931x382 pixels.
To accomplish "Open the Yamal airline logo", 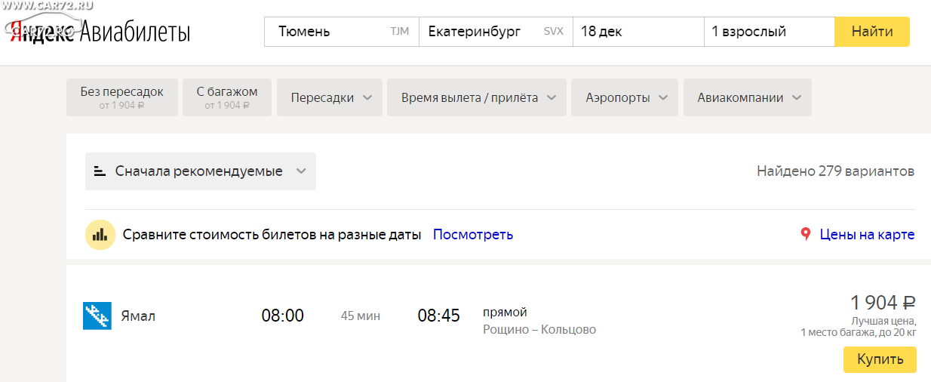I will [x=97, y=316].
